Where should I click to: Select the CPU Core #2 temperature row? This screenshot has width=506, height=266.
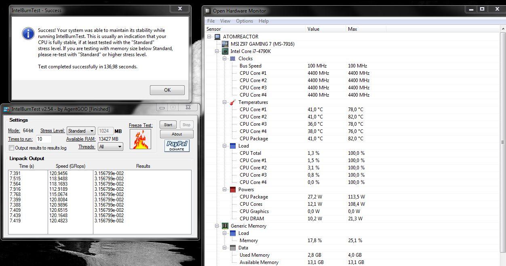click(352, 117)
